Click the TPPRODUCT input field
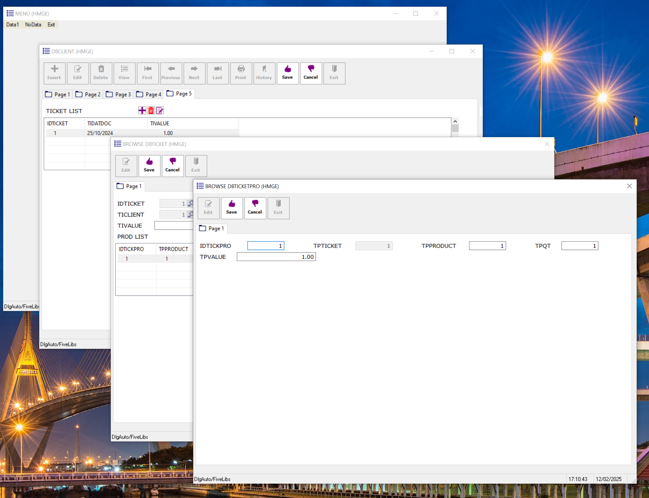The height and width of the screenshot is (498, 649). (487, 246)
